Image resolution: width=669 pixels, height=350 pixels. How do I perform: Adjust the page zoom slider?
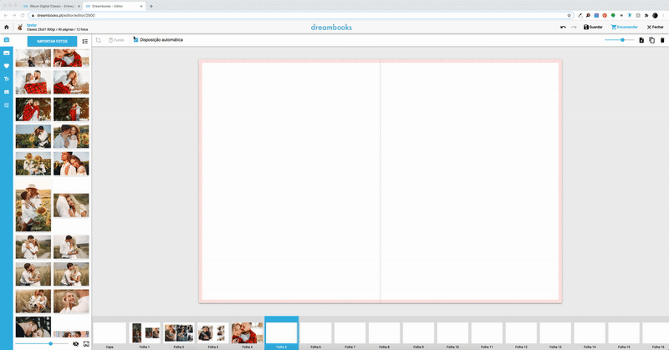click(622, 40)
